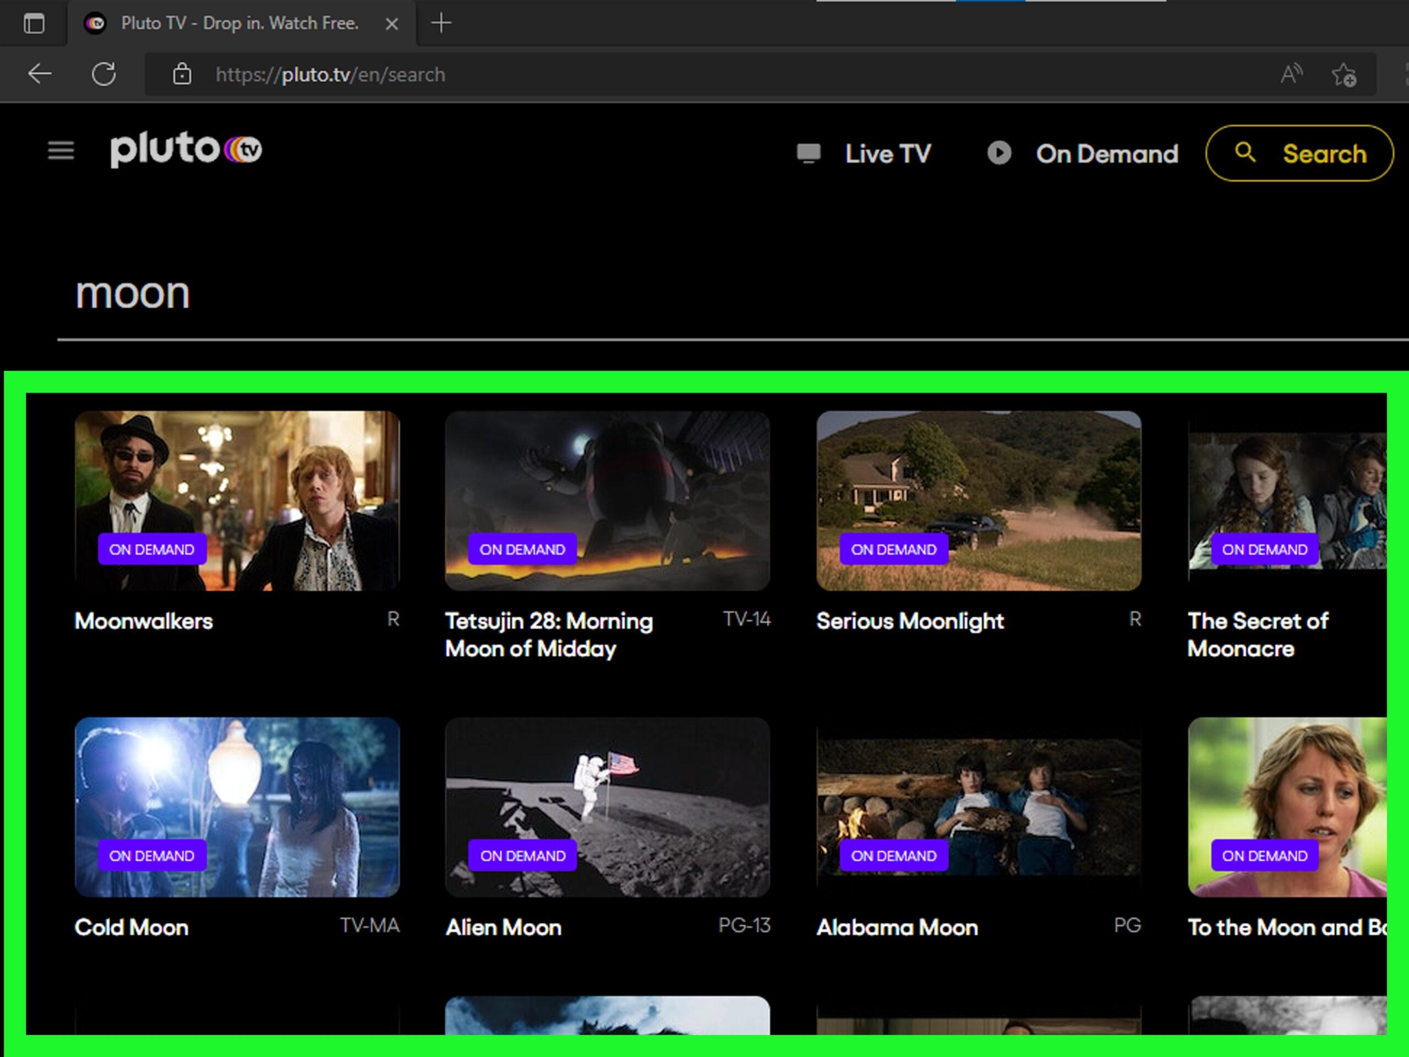
Task: Open a new browser tab
Action: (441, 23)
